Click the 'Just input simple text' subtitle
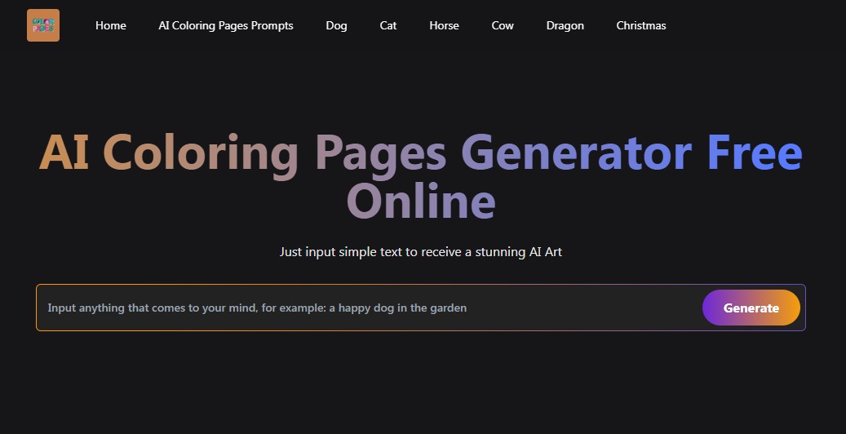 coord(421,252)
